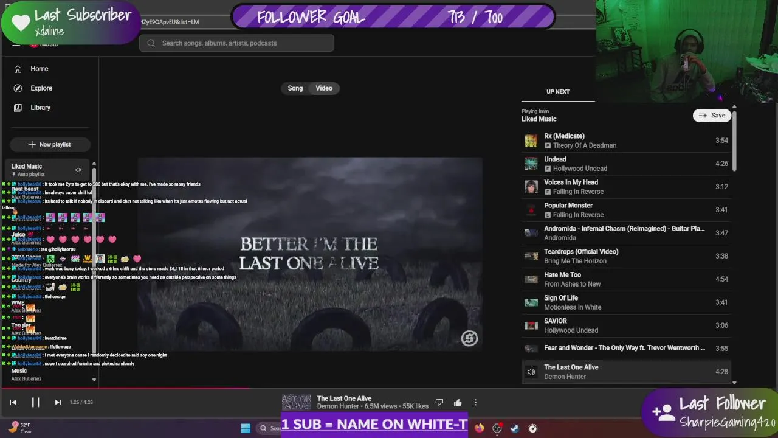The width and height of the screenshot is (778, 438).
Task: Dislike The Last One Alive
Action: pyautogui.click(x=439, y=402)
